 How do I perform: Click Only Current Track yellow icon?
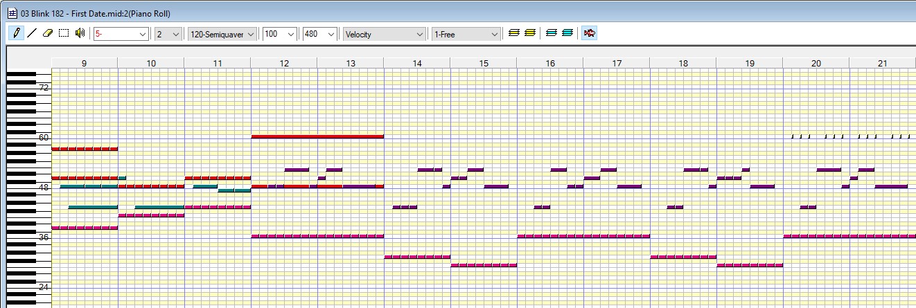514,33
